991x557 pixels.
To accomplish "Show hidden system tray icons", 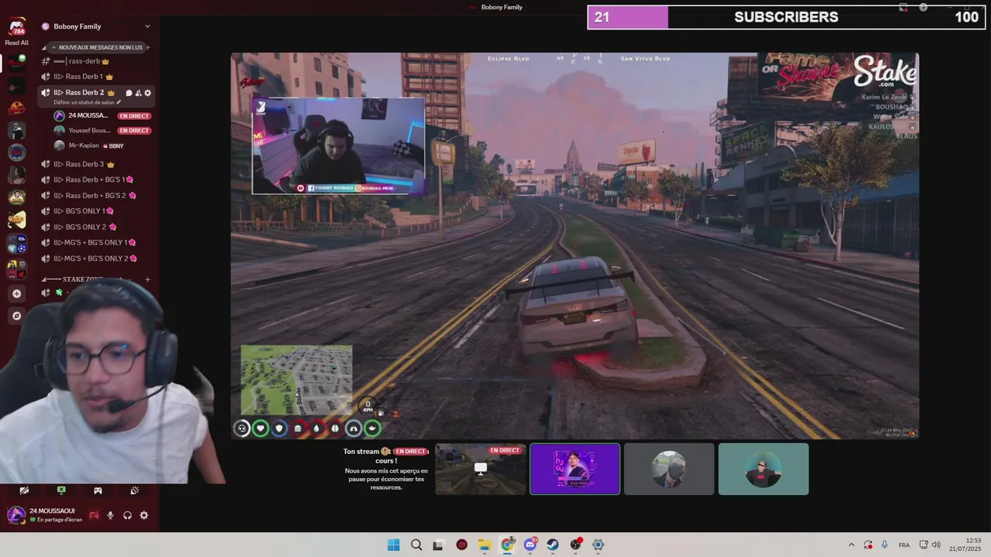I will [x=852, y=545].
